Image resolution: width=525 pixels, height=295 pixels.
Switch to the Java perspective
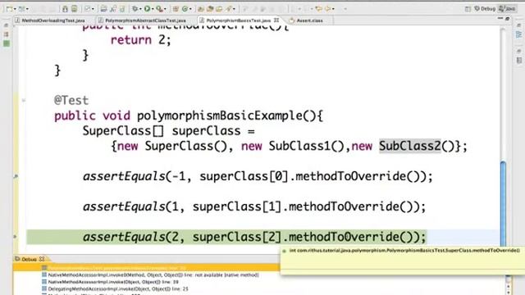click(507, 9)
